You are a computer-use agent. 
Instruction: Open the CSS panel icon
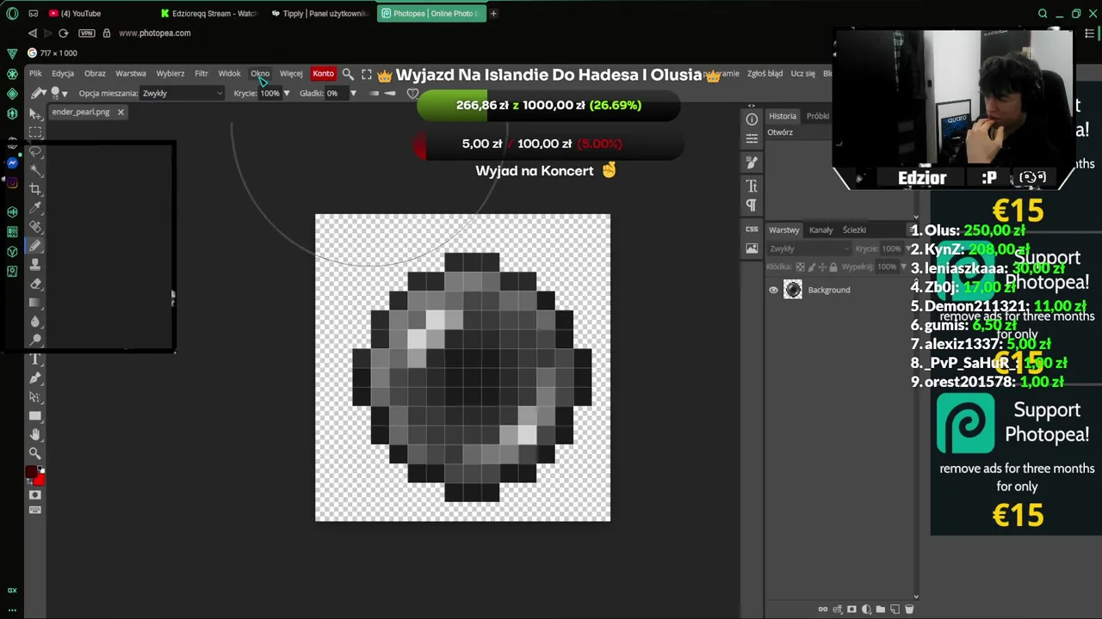click(x=752, y=230)
